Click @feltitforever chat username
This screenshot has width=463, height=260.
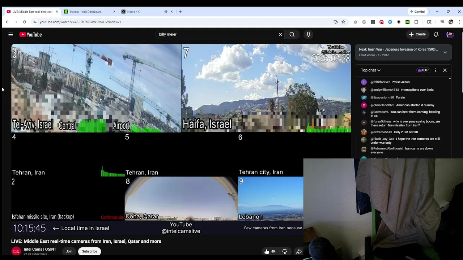[380, 82]
